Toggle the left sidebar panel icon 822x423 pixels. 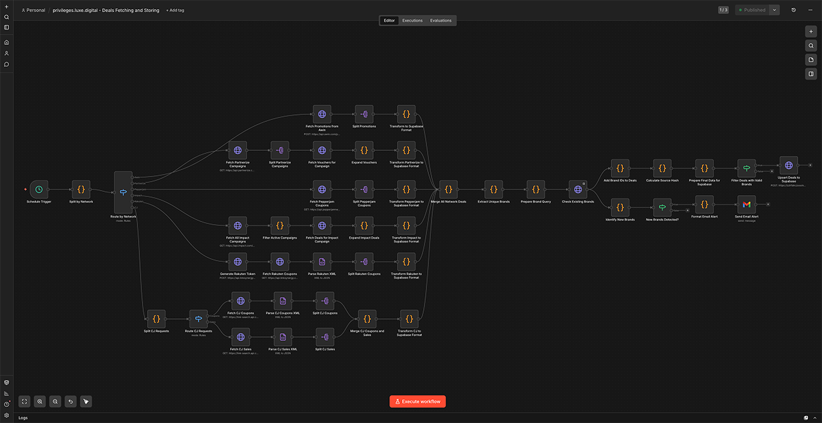[x=6, y=28]
